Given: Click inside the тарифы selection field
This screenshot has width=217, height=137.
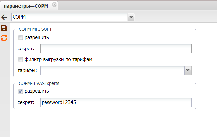Looking at the screenshot, I should 112,70.
